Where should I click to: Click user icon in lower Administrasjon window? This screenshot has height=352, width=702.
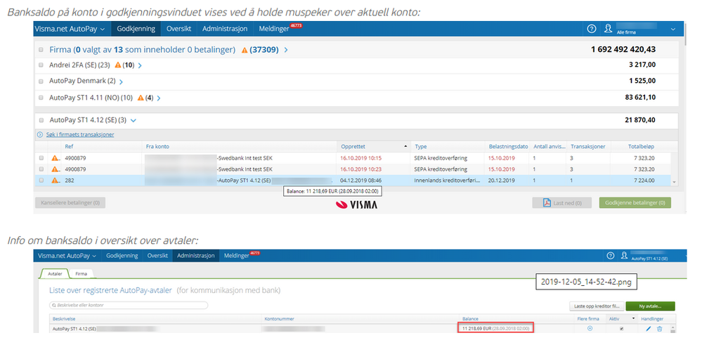(624, 255)
